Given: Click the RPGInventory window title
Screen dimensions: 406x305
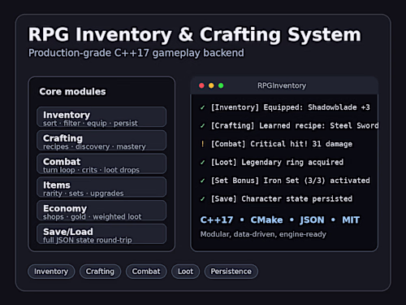Looking at the screenshot, I should tap(282, 85).
